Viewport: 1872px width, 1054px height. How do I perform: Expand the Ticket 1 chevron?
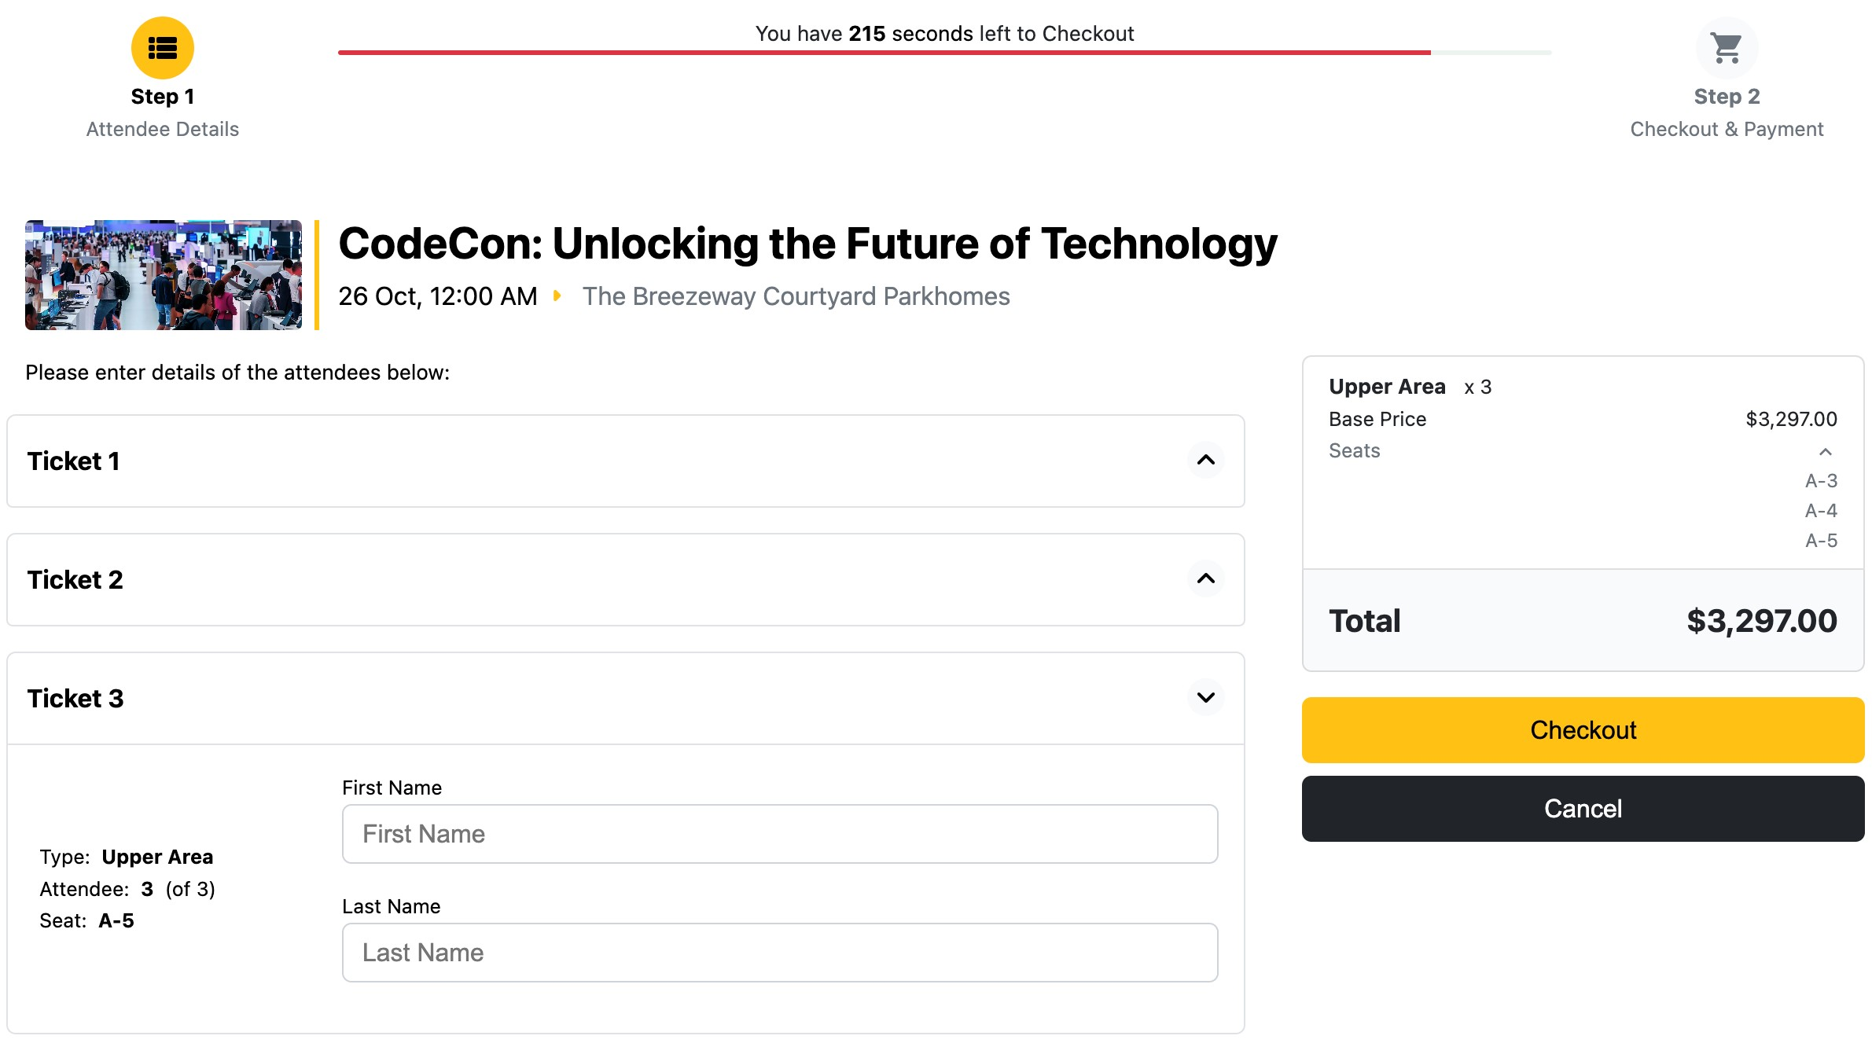1205,461
